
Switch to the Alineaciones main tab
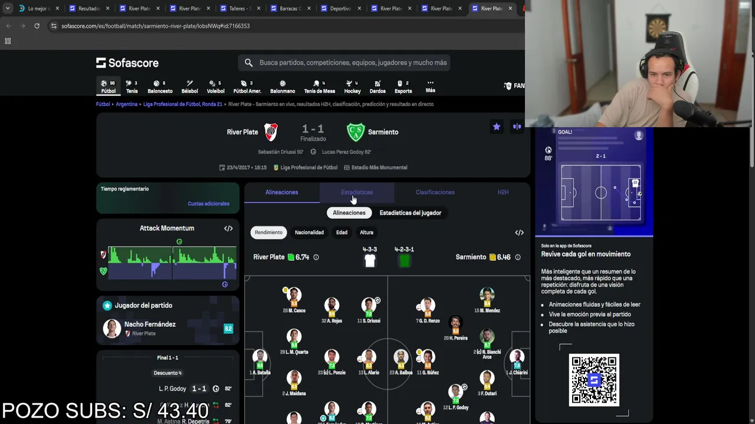[x=281, y=193]
